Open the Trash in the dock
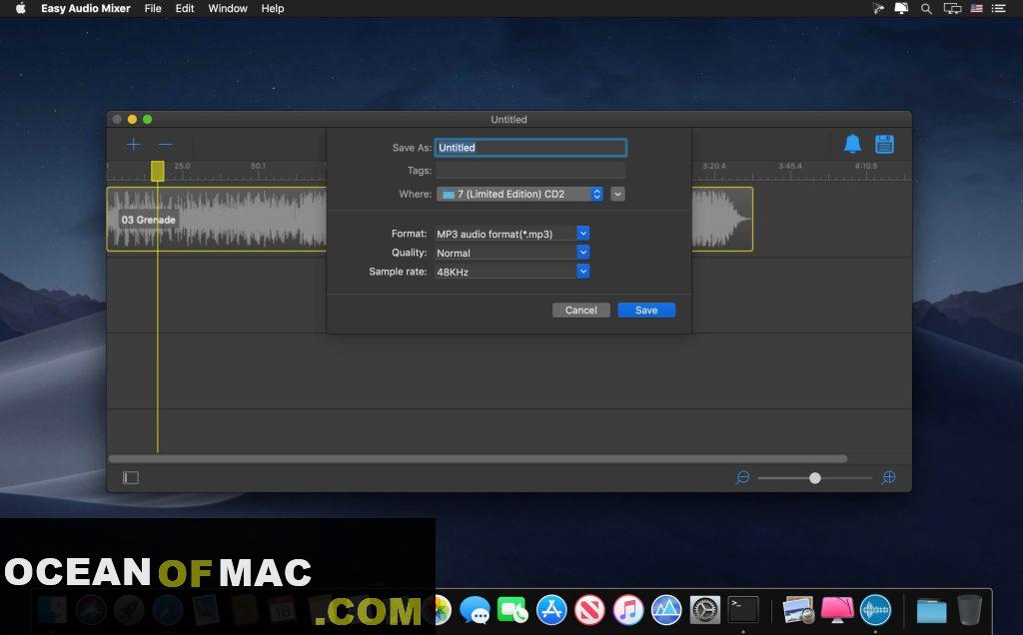The image size is (1023, 635). (969, 611)
